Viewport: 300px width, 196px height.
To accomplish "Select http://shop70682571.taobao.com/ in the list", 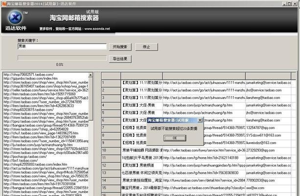I will point(28,74).
